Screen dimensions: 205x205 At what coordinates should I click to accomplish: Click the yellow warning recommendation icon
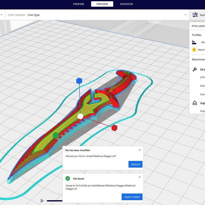[x=194, y=50]
